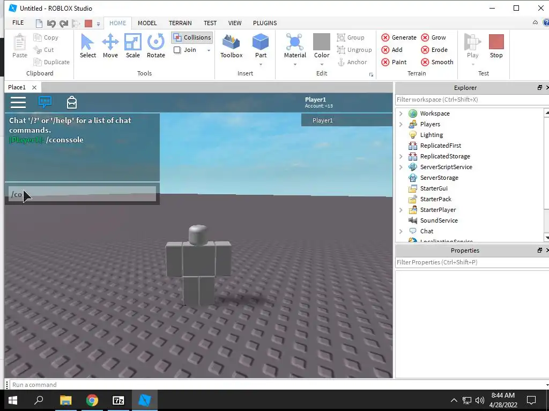Switch to the MODEL ribbon tab

147,23
